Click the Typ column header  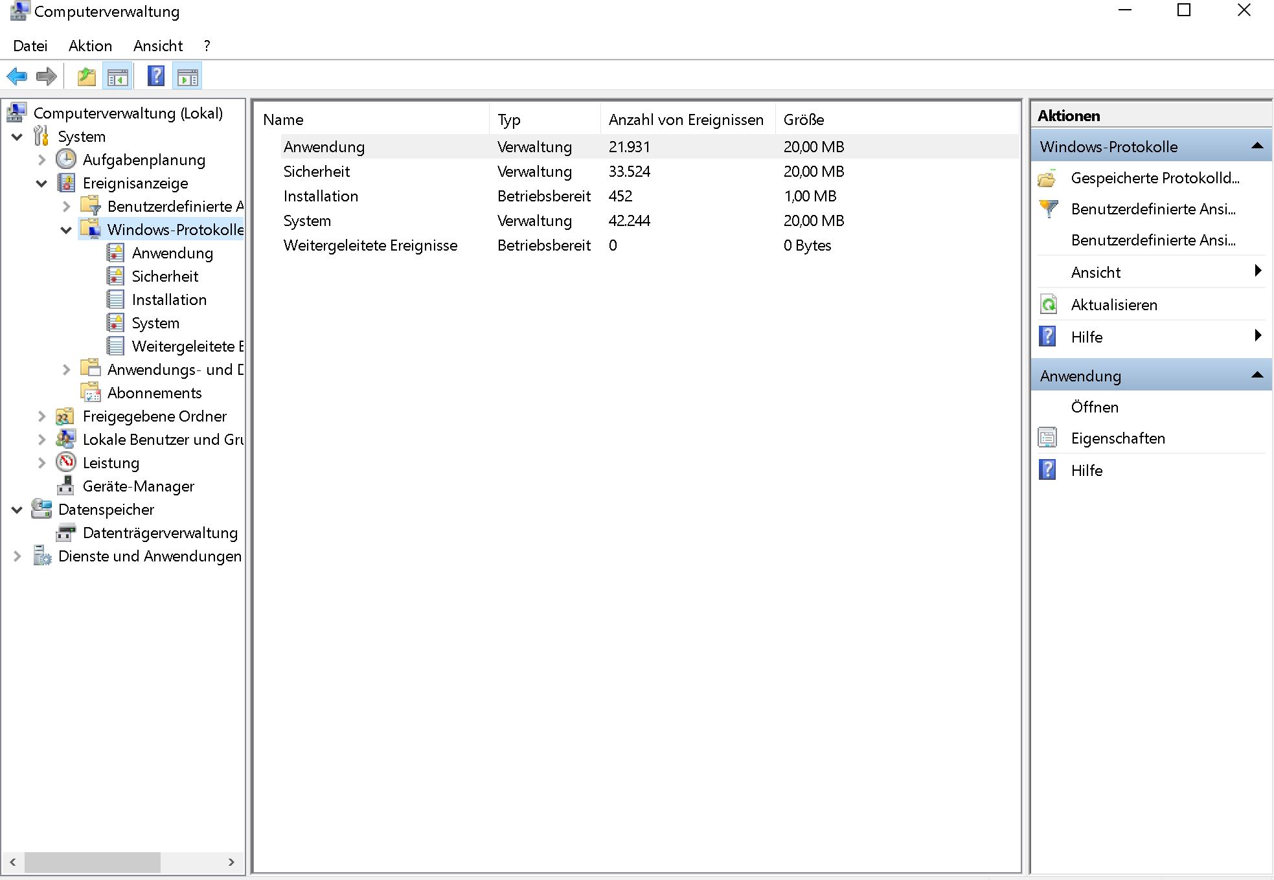[x=545, y=120]
